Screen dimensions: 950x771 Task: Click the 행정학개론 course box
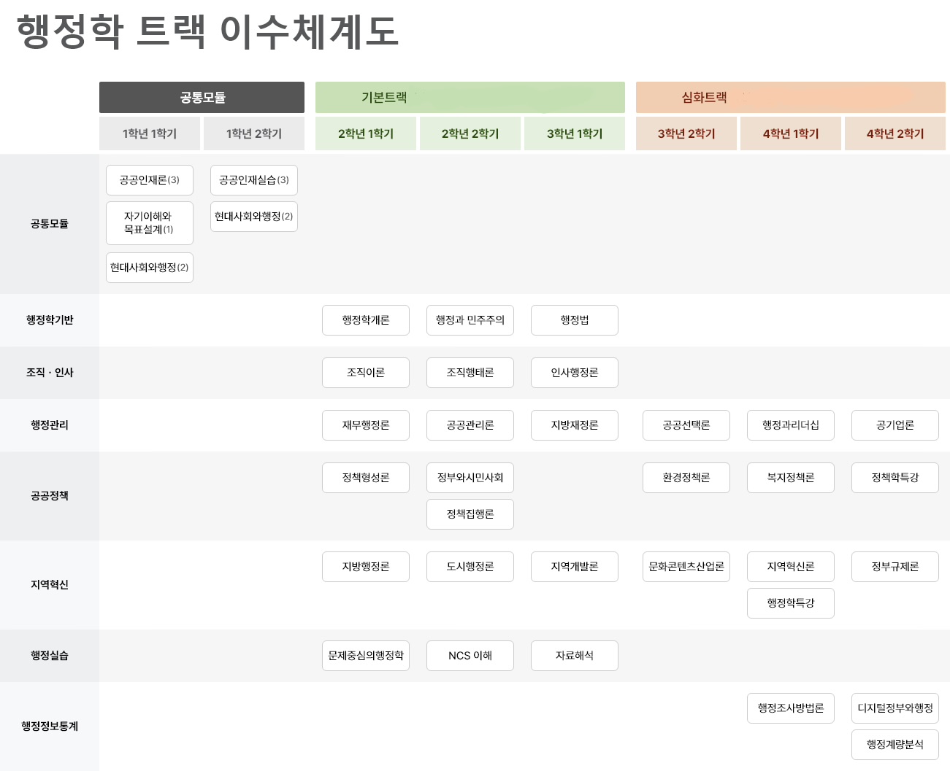click(366, 320)
